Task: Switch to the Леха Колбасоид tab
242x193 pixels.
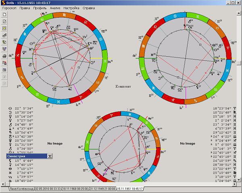Action: [21, 188]
